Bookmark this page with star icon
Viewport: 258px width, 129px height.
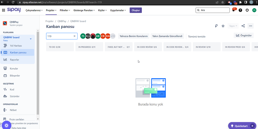click(x=222, y=2)
